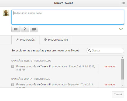Click DETENIDO status of Cuenta Promocionada campaign
This screenshot has width=127, height=101.
(x=110, y=85)
